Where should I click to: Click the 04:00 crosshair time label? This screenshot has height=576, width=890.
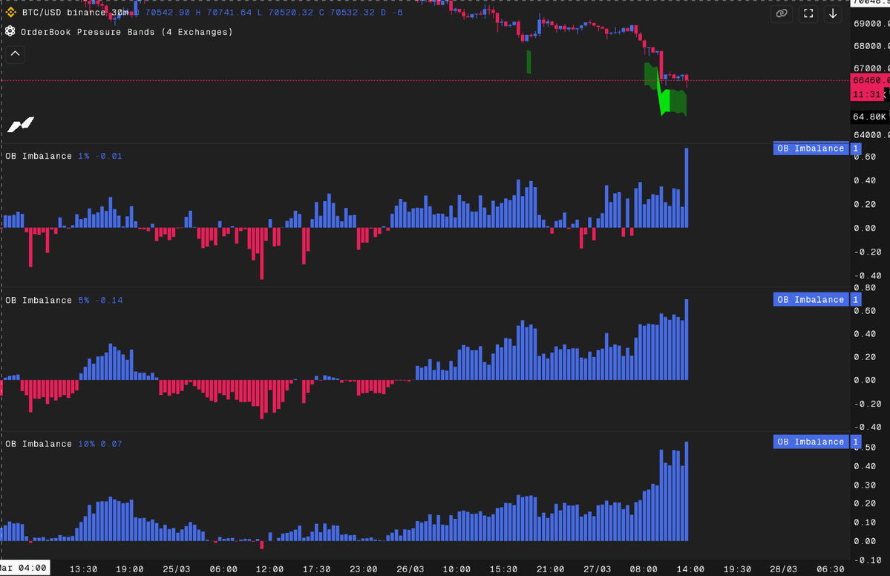[24, 568]
